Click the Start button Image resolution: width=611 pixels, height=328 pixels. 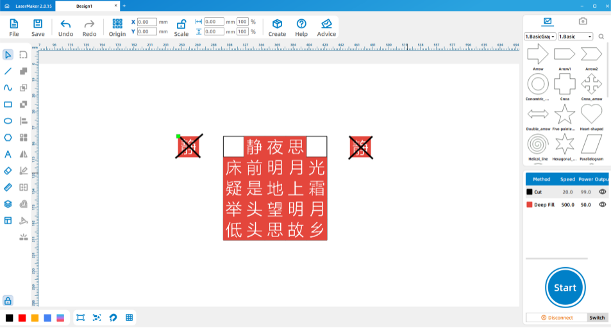click(565, 288)
